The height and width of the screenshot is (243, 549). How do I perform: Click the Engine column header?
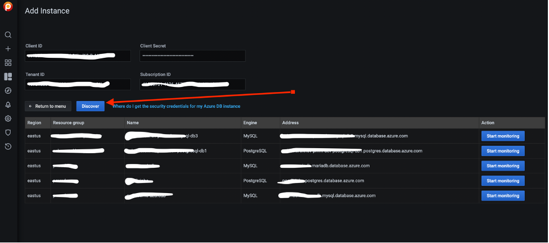[x=250, y=122]
